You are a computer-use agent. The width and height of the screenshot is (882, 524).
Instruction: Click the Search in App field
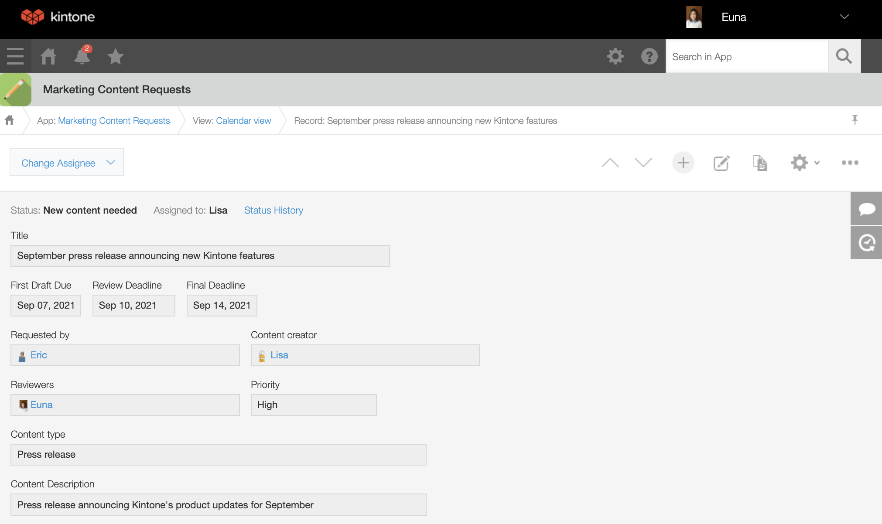747,57
